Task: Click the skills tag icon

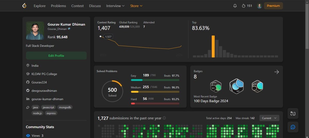Action: pyautogui.click(x=28, y=107)
